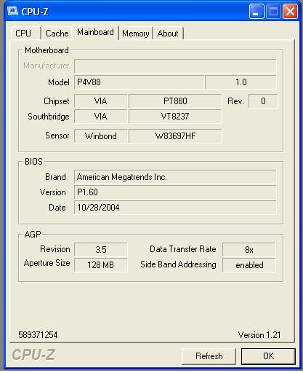Click the OK button
Screen dimensions: 303x373
click(268, 356)
